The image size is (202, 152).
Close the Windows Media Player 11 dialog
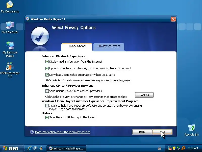173,19
